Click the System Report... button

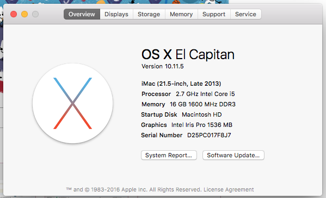[169, 155]
